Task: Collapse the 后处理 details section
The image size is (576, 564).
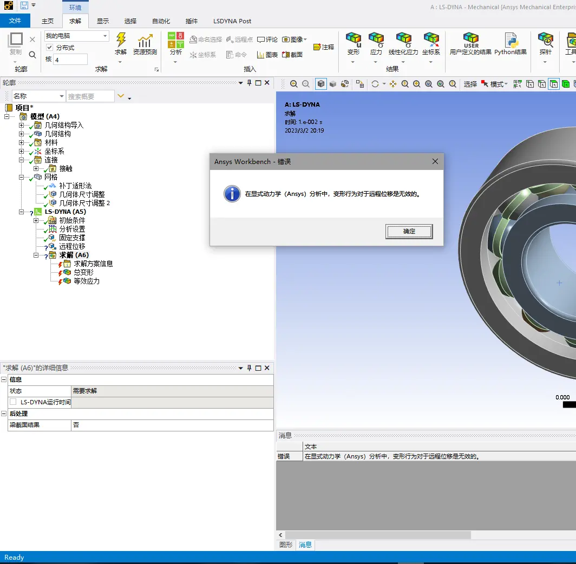Action: point(4,414)
